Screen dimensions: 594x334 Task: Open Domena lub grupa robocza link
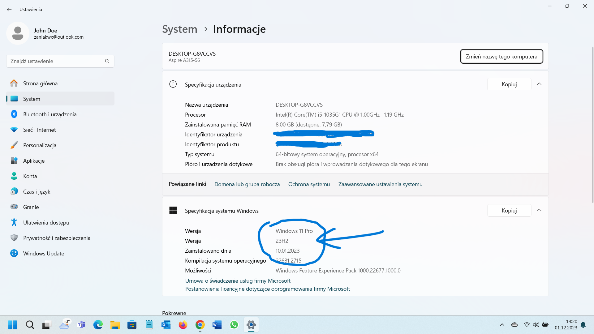pos(247,184)
